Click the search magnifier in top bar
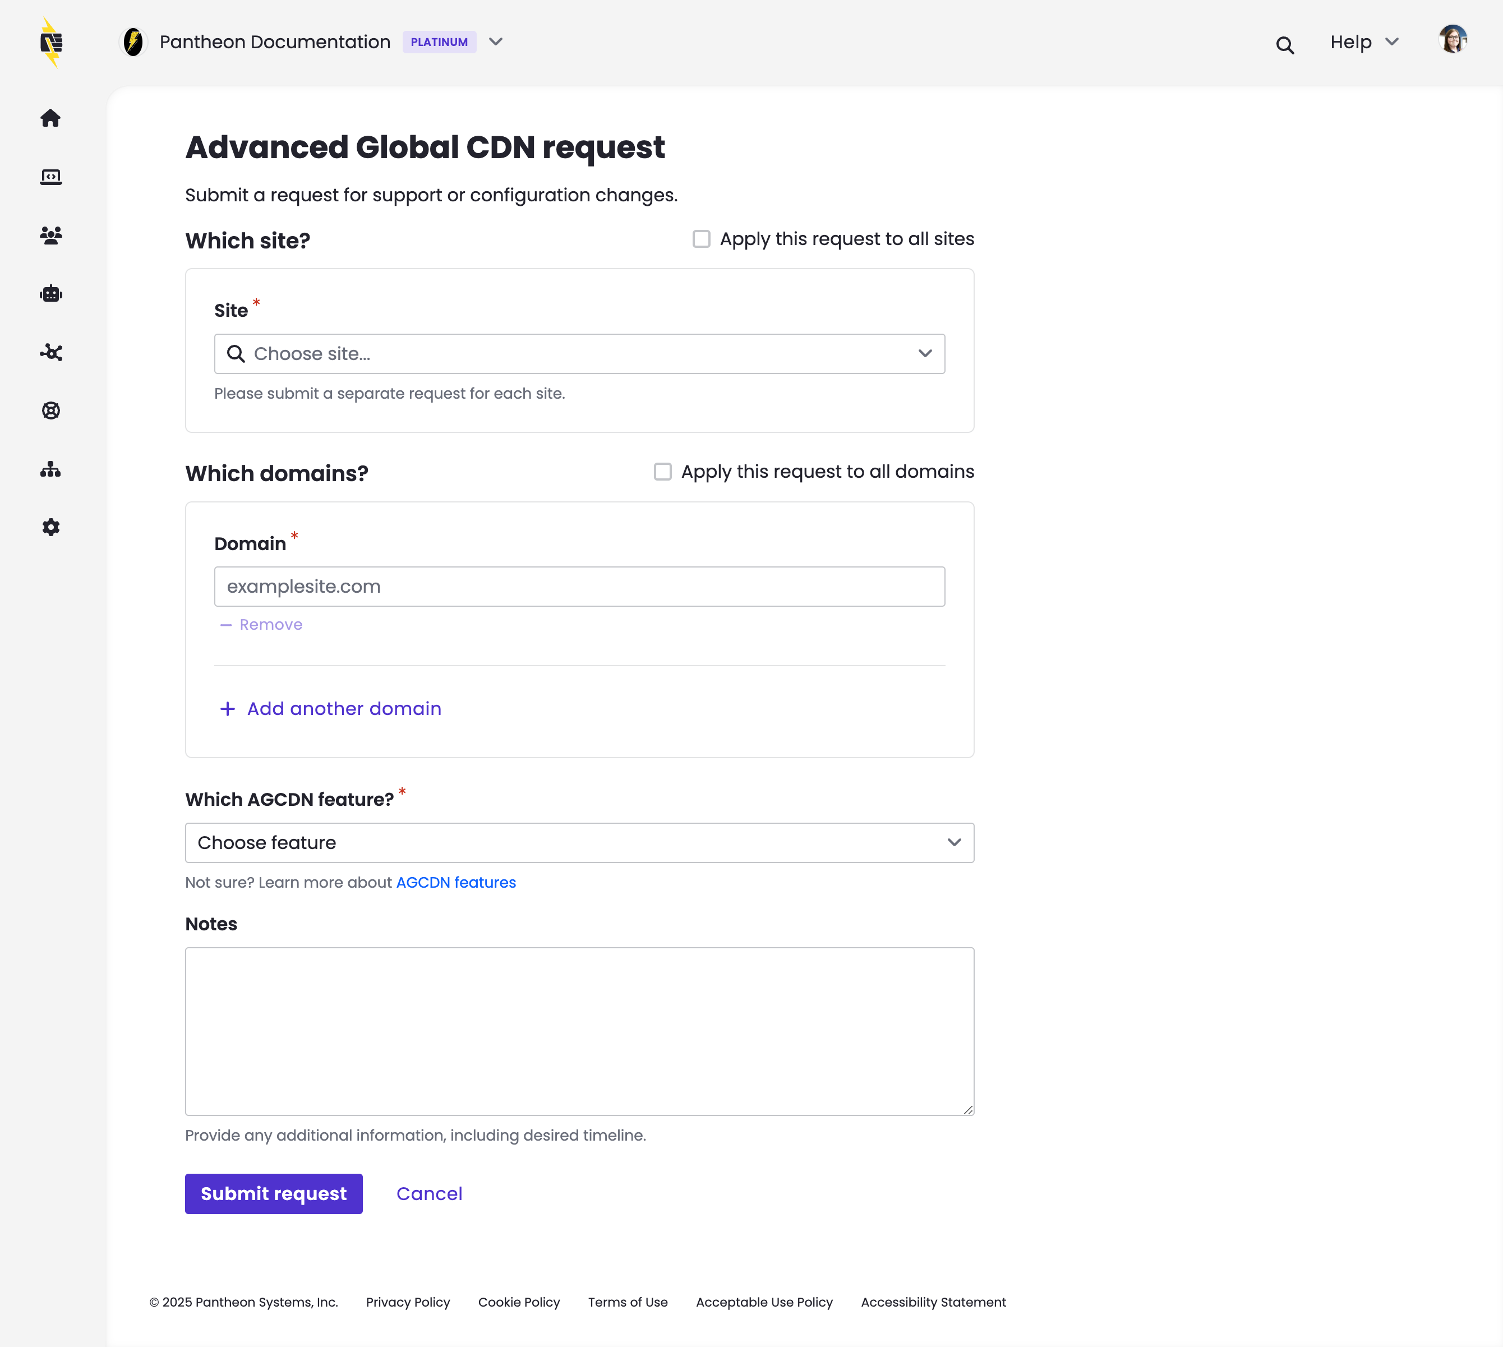Viewport: 1503px width, 1347px height. click(x=1285, y=44)
